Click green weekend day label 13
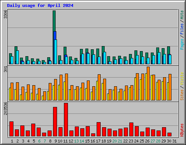 coord(76,141)
